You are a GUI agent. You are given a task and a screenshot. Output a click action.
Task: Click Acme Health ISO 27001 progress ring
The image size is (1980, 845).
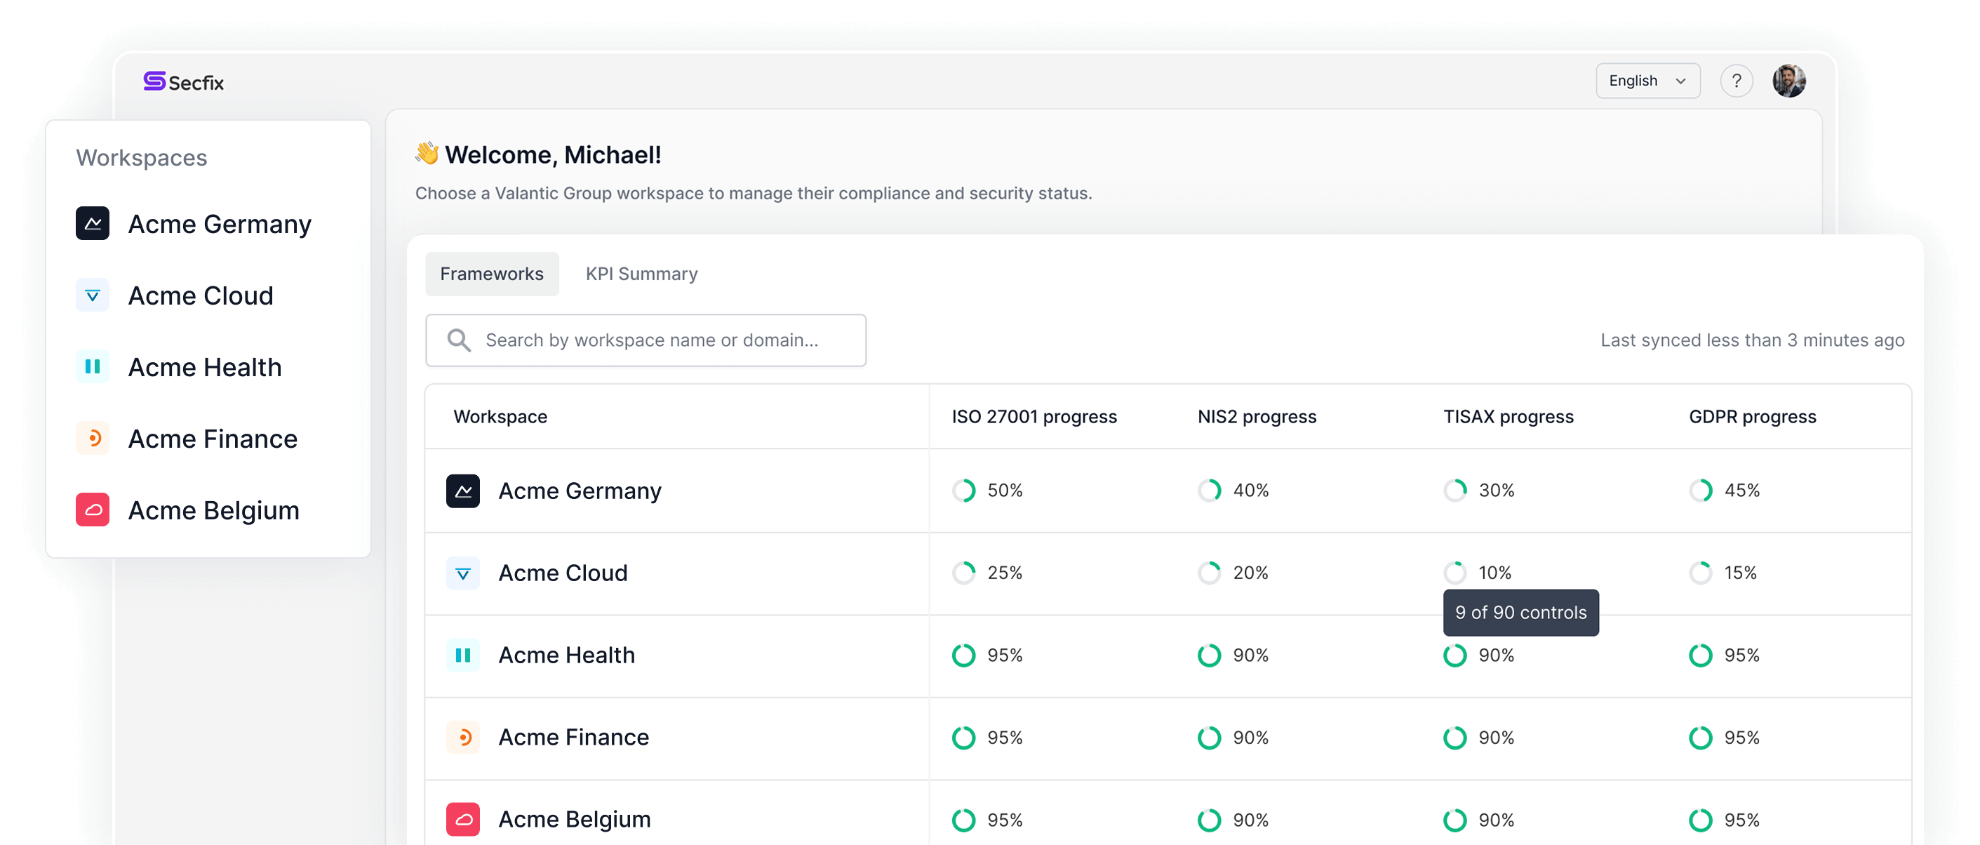coord(964,655)
